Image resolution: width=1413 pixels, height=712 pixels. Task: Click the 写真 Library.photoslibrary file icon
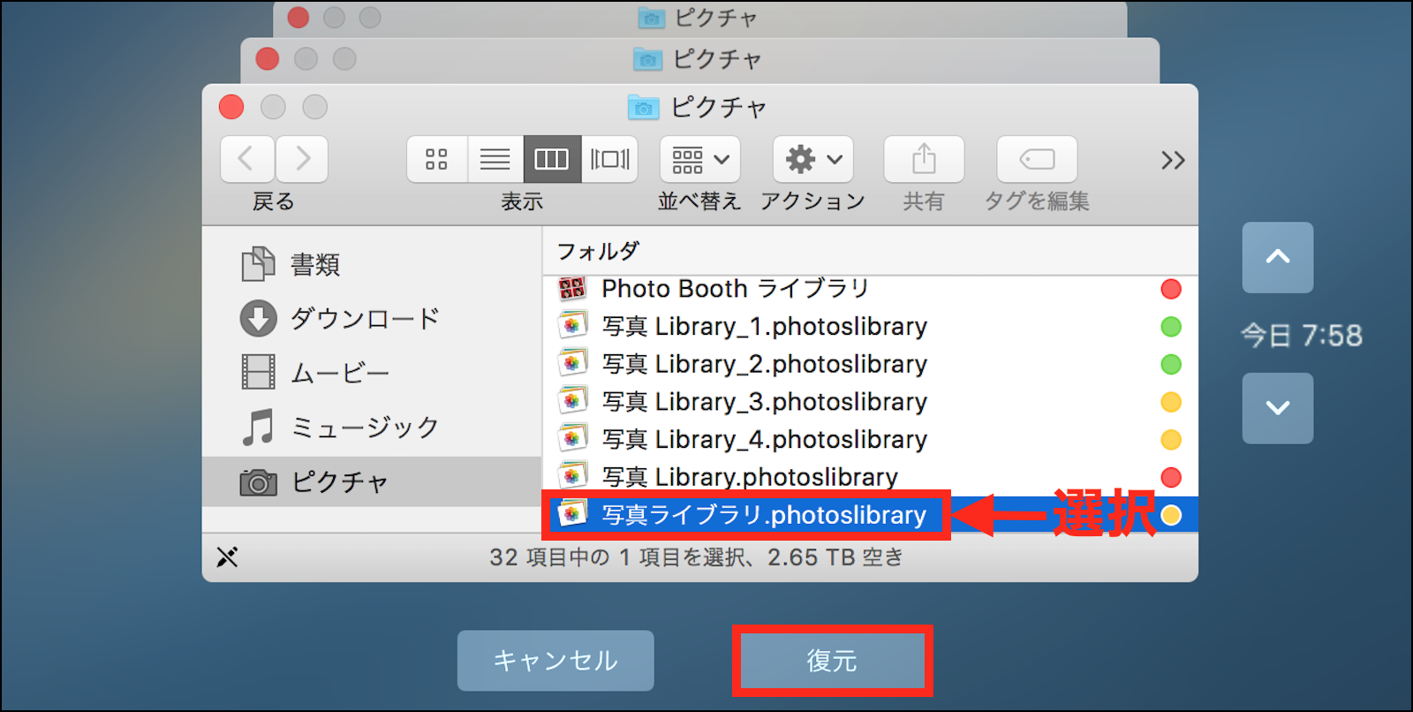click(572, 476)
